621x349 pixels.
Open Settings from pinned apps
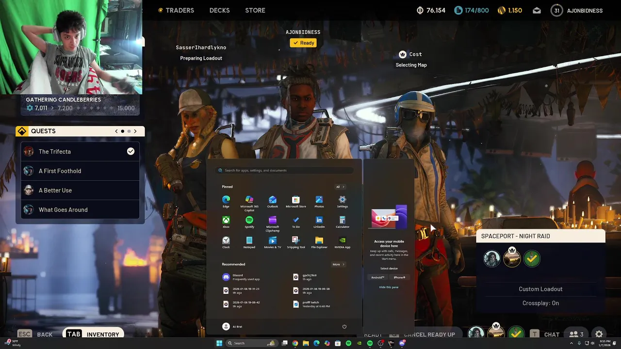pos(343,202)
